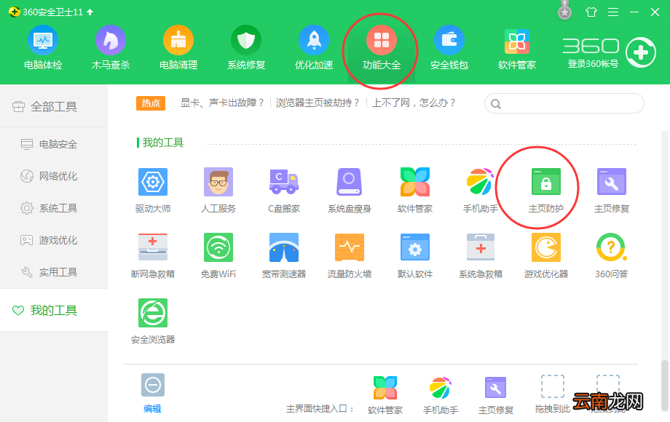The image size is (670, 422).
Task: Select 电脑安全 sidebar category
Action: click(x=54, y=144)
